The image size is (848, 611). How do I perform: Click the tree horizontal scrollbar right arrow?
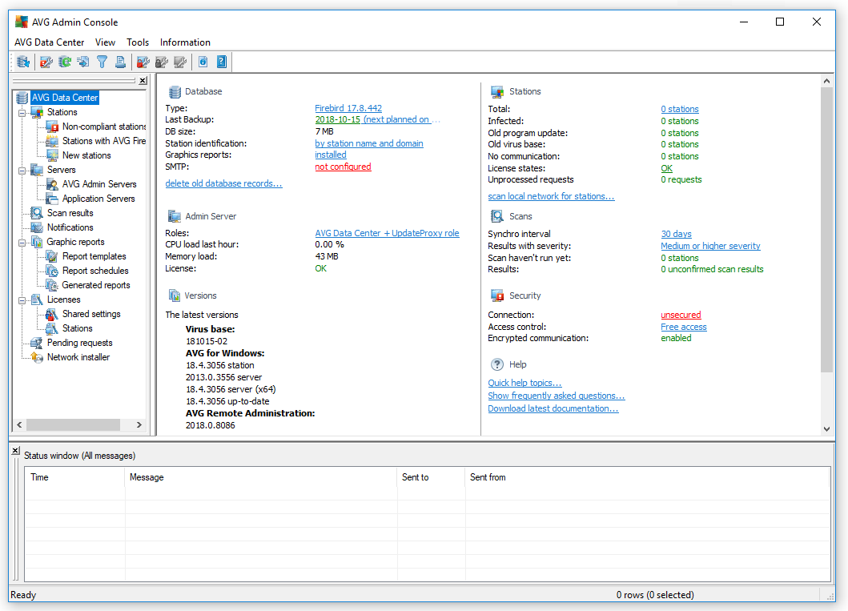(x=139, y=425)
